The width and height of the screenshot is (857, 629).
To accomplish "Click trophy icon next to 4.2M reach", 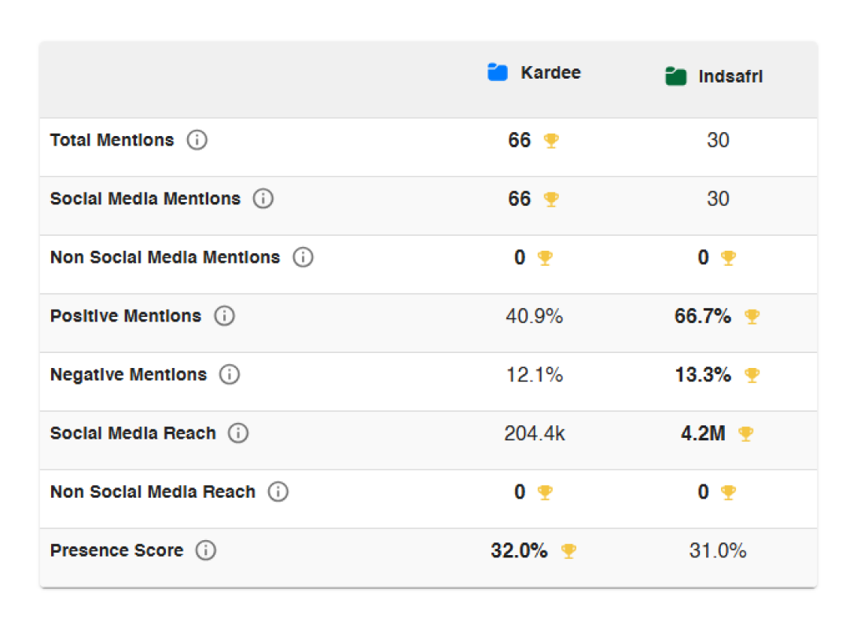I will [745, 434].
